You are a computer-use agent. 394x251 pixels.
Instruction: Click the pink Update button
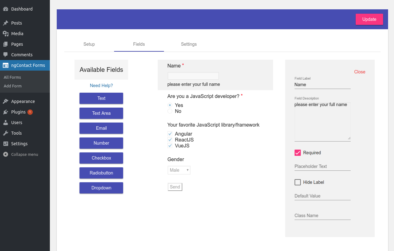pos(369,19)
